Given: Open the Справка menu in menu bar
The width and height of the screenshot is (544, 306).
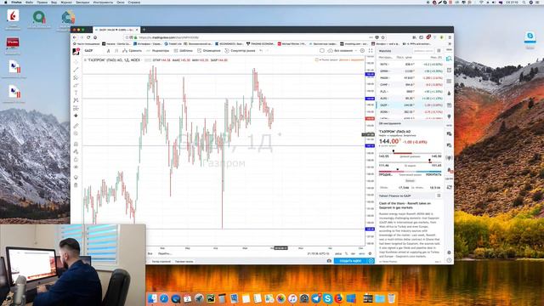Looking at the screenshot, I should pos(134,3).
